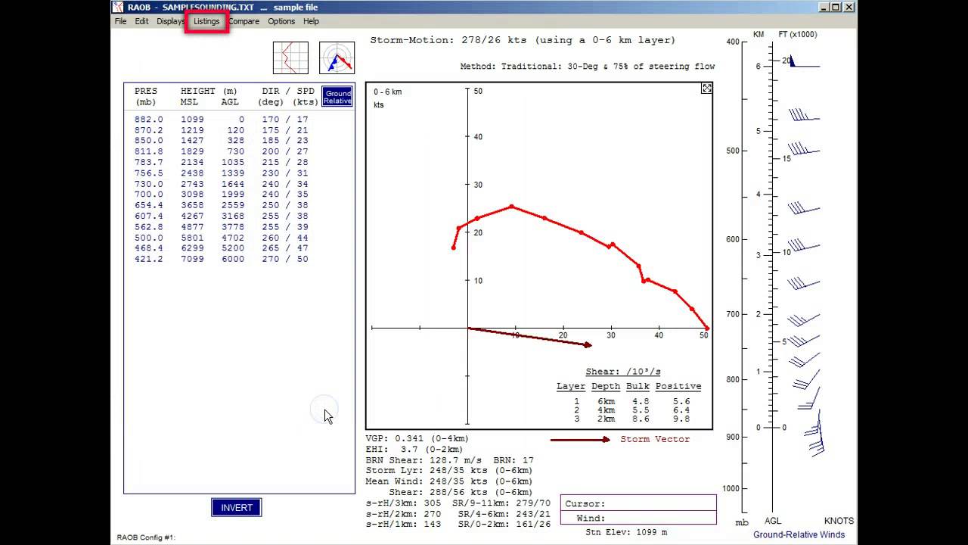Click the DIR / SPD column header
This screenshot has height=545, width=968.
[x=288, y=96]
